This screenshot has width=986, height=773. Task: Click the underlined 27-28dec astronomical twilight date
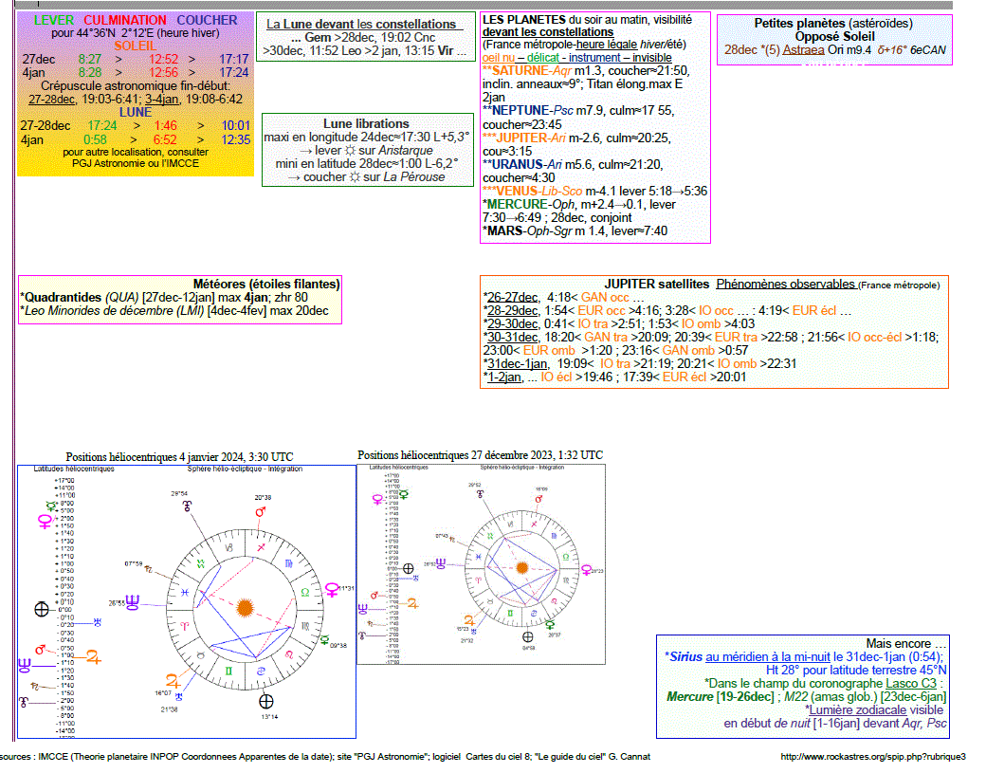[51, 100]
